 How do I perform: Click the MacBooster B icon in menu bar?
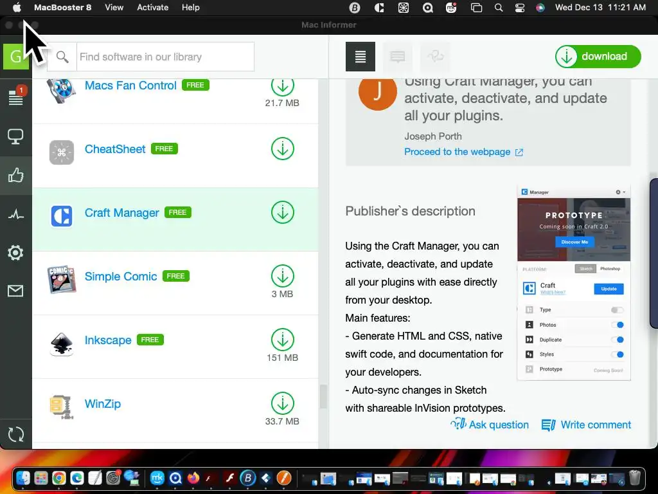(x=355, y=8)
